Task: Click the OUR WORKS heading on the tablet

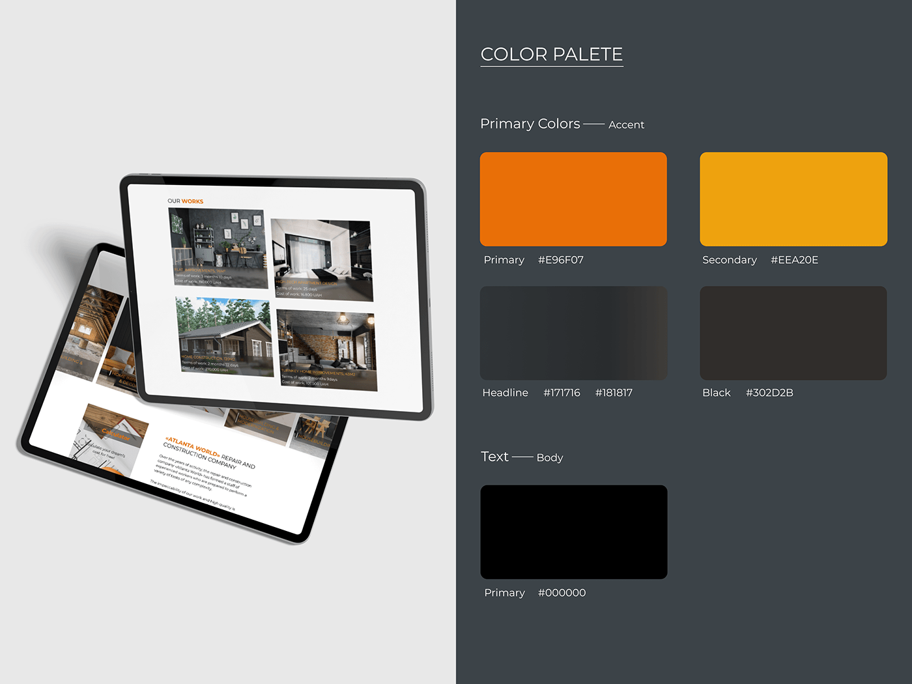Action: pos(186,201)
